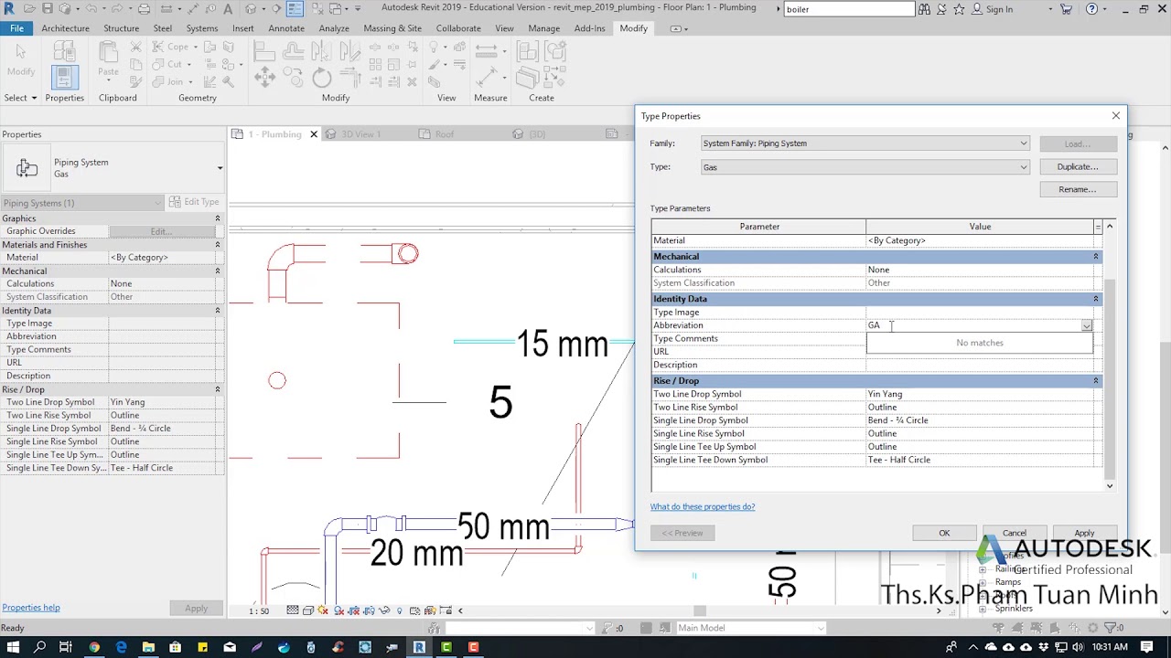The width and height of the screenshot is (1171, 658).
Task: Select the Text tool in Quick Access toolbar
Action: click(x=227, y=9)
